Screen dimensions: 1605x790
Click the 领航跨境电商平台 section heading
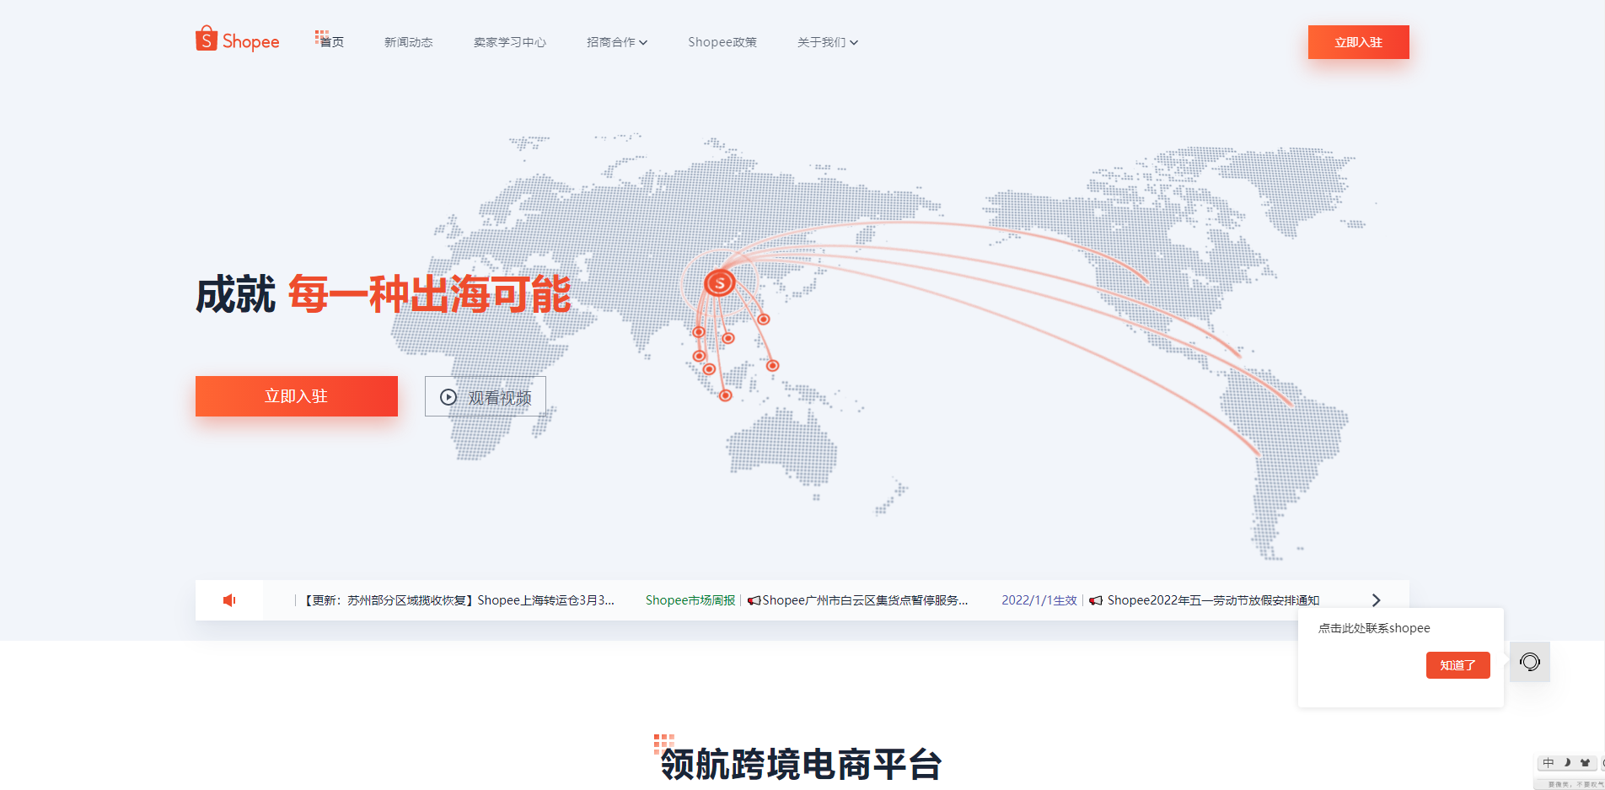[801, 764]
